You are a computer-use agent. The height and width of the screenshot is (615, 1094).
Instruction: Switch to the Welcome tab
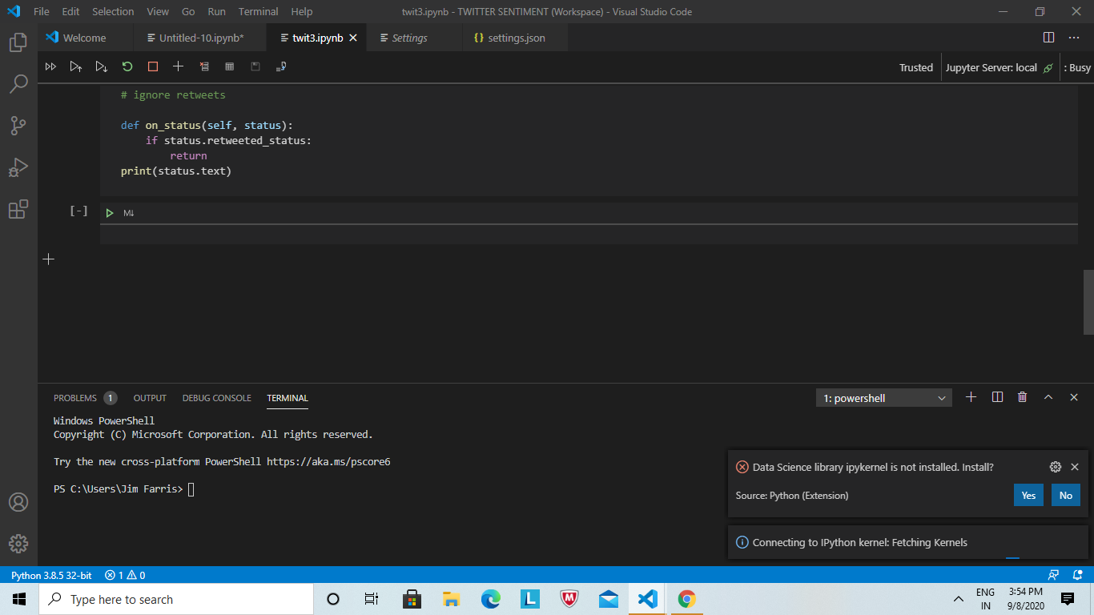(84, 38)
